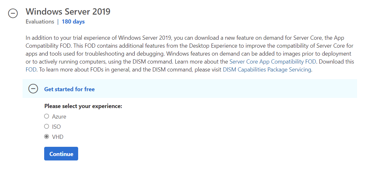This screenshot has width=373, height=170.
Task: Follow the standalone FOD download link
Action: [x=31, y=70]
